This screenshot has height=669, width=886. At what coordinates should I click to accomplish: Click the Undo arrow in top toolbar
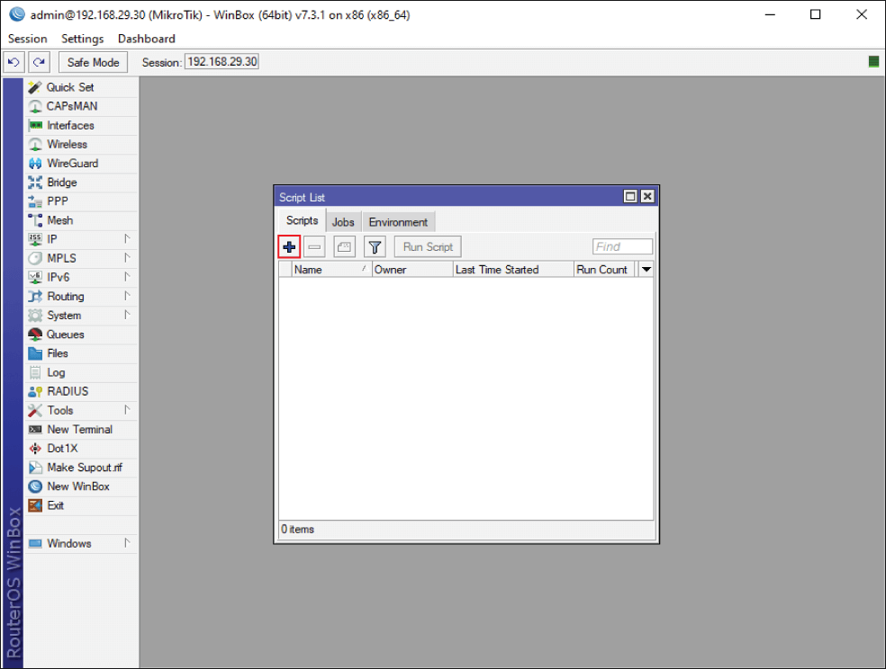tap(14, 62)
